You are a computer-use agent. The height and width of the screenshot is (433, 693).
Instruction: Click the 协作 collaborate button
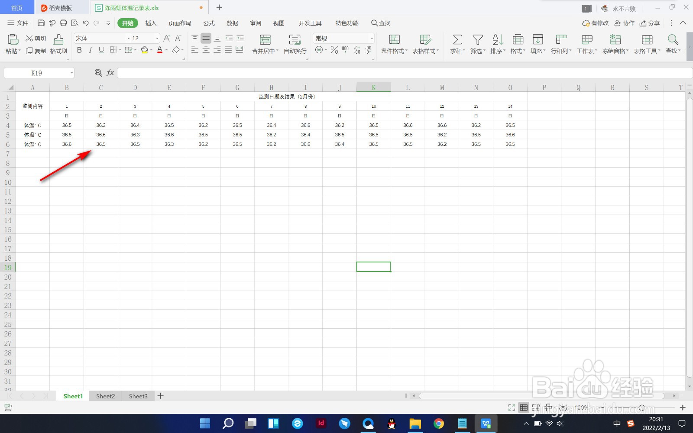click(x=624, y=23)
